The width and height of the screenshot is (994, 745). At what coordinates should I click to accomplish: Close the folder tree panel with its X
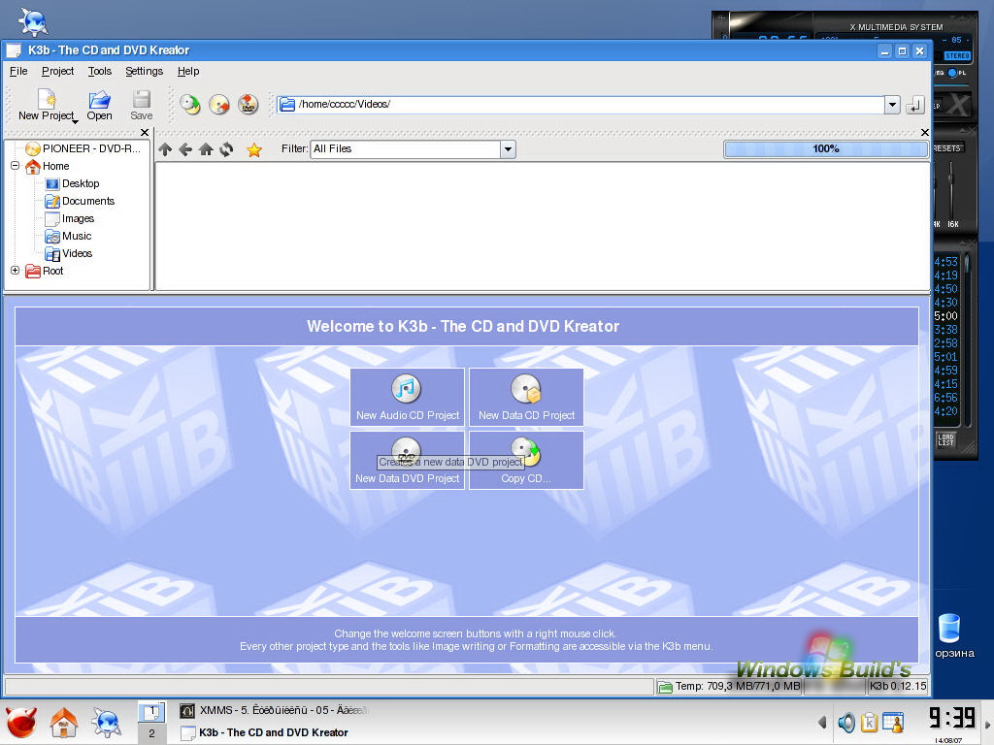[x=145, y=132]
